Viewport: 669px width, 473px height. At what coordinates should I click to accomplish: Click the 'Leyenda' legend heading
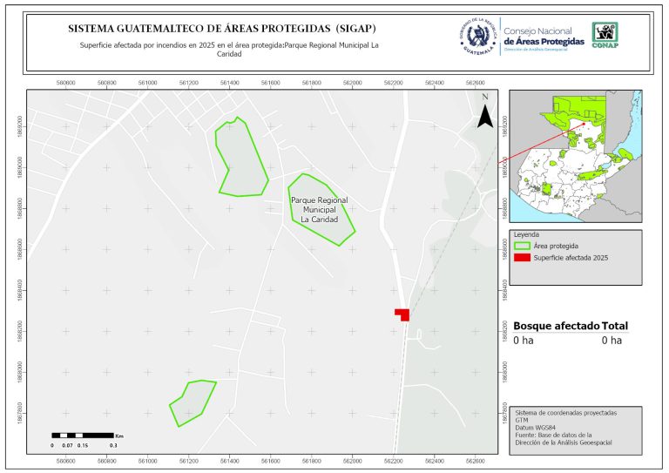(x=527, y=235)
